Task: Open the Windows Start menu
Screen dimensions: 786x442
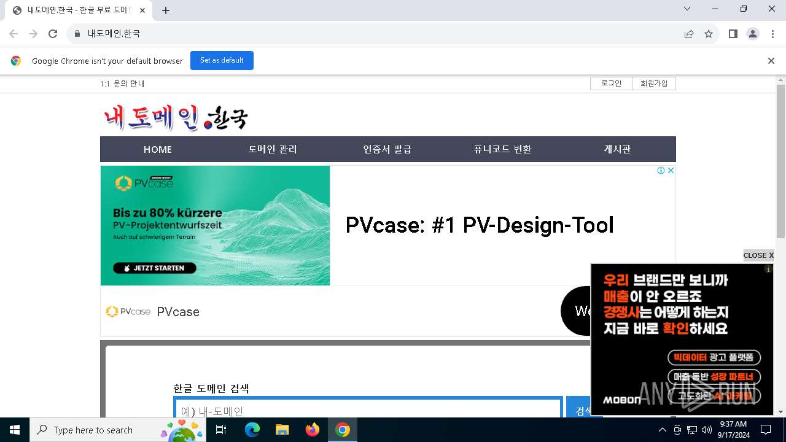Action: pyautogui.click(x=15, y=430)
